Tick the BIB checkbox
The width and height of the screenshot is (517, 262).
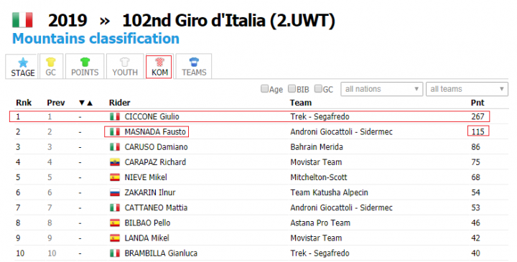(x=292, y=89)
